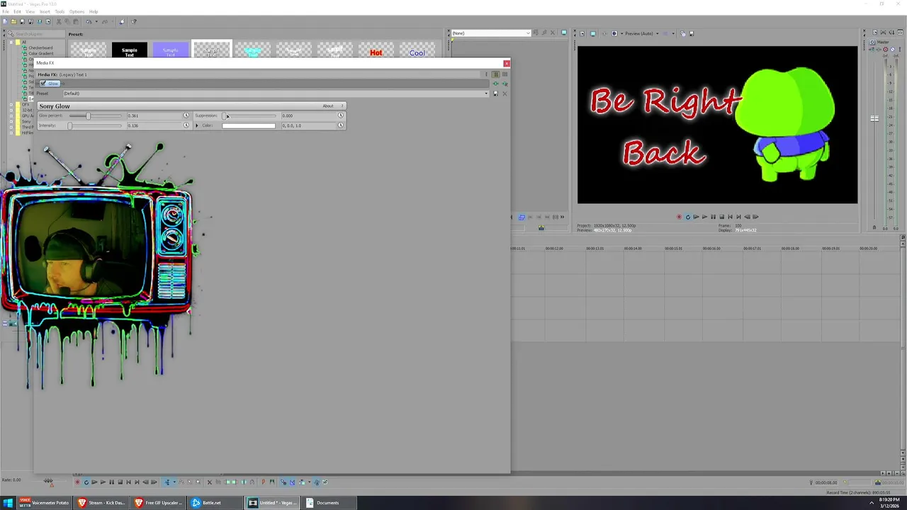Select Color Gradient in the plug-in tree
This screenshot has width=907, height=510.
pos(41,53)
